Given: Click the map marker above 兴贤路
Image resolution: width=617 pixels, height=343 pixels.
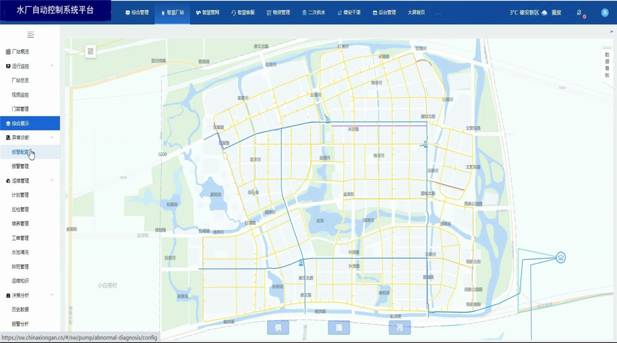Looking at the screenshot, I should (327, 120).
